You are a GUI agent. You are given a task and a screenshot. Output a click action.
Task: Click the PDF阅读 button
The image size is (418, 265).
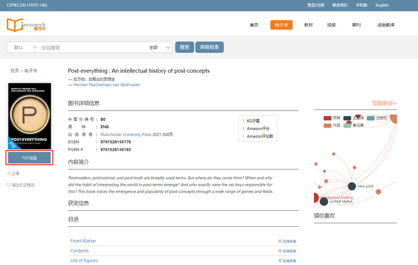tap(29, 158)
